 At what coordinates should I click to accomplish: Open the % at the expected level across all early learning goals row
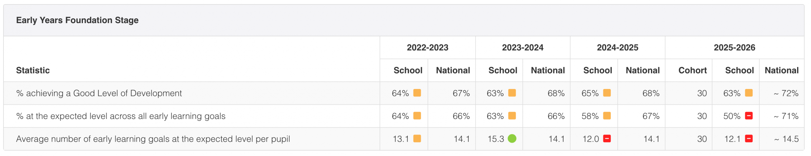(404, 116)
